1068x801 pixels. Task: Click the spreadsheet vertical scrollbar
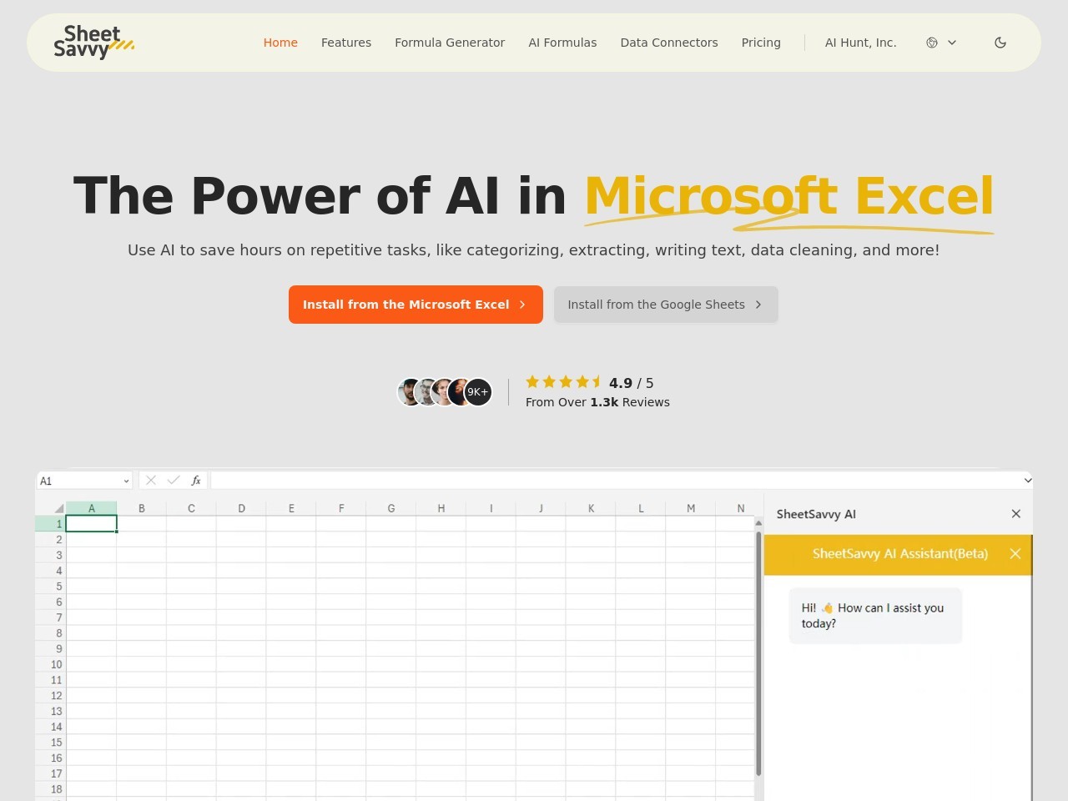758,655
